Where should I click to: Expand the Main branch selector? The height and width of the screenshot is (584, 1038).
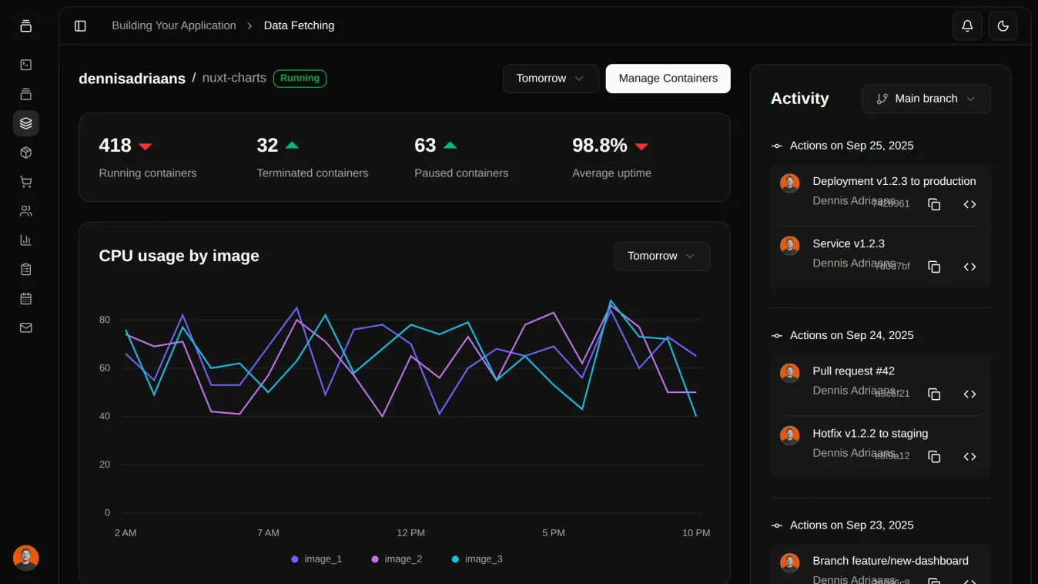click(926, 99)
